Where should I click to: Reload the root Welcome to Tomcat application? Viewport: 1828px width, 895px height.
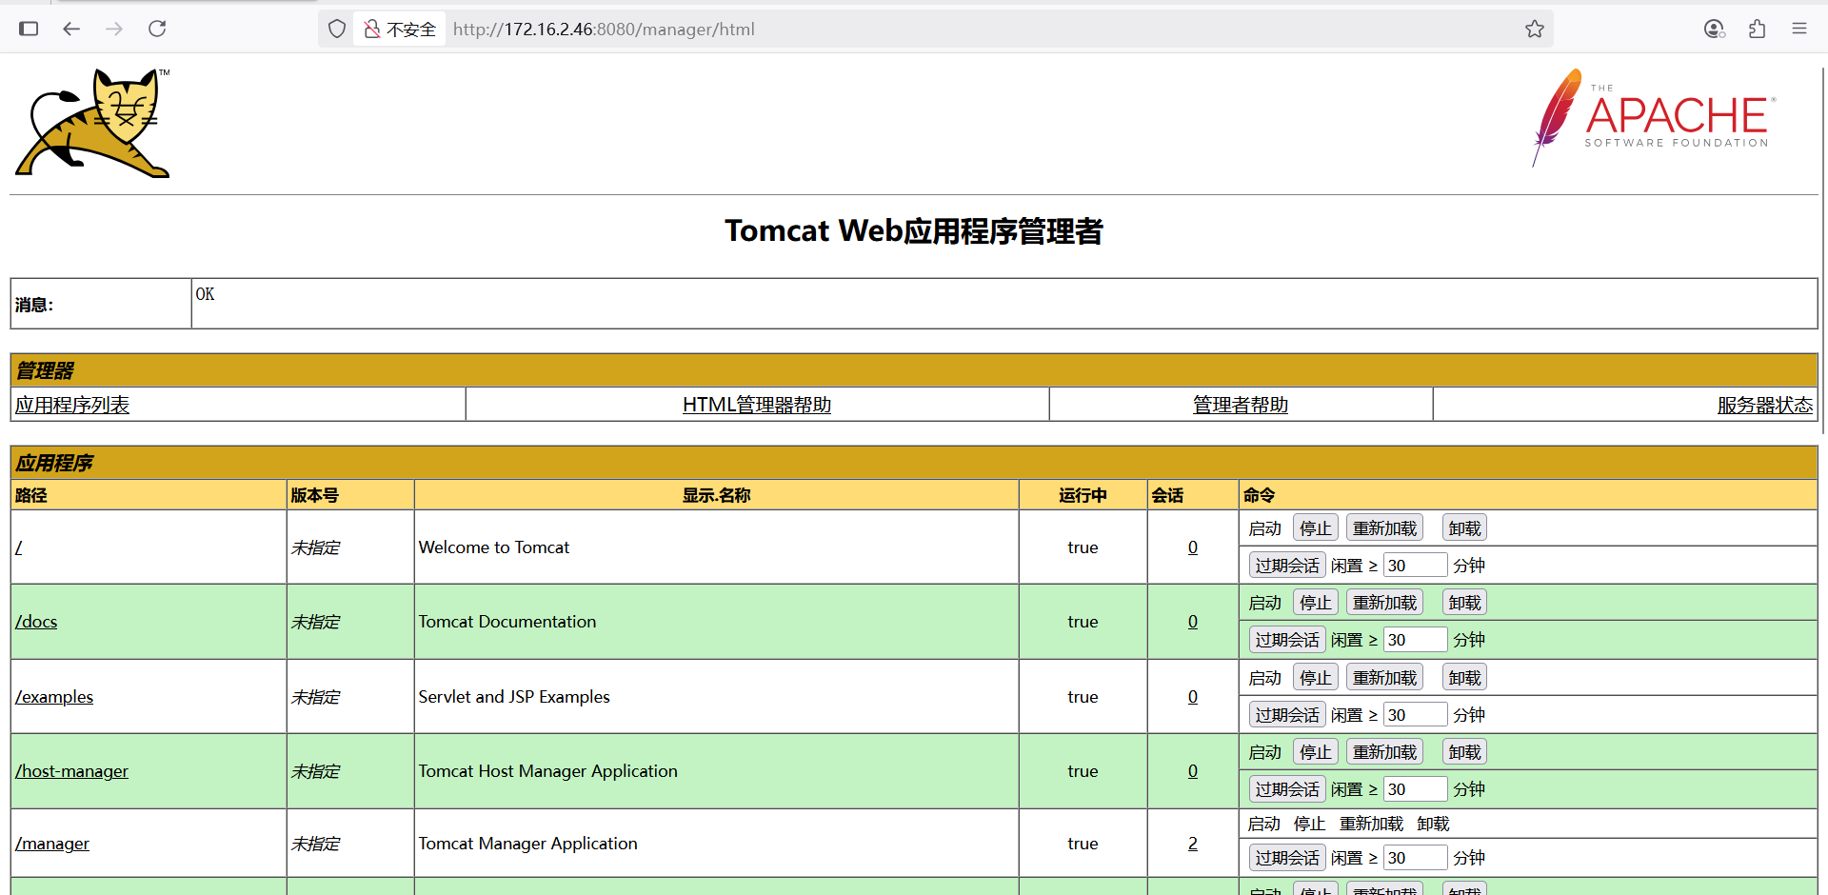tap(1384, 528)
